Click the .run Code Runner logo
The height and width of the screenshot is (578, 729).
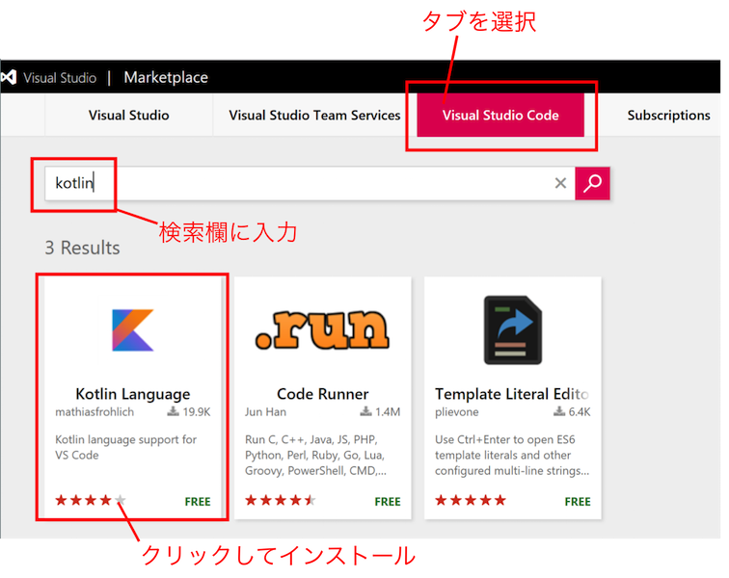click(322, 329)
